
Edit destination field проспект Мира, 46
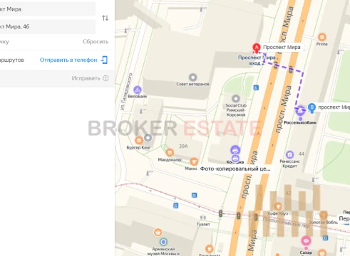click(48, 26)
